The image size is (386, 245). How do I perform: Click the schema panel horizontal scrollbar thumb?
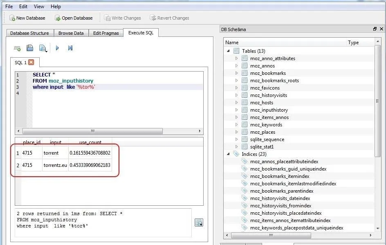(x=271, y=236)
